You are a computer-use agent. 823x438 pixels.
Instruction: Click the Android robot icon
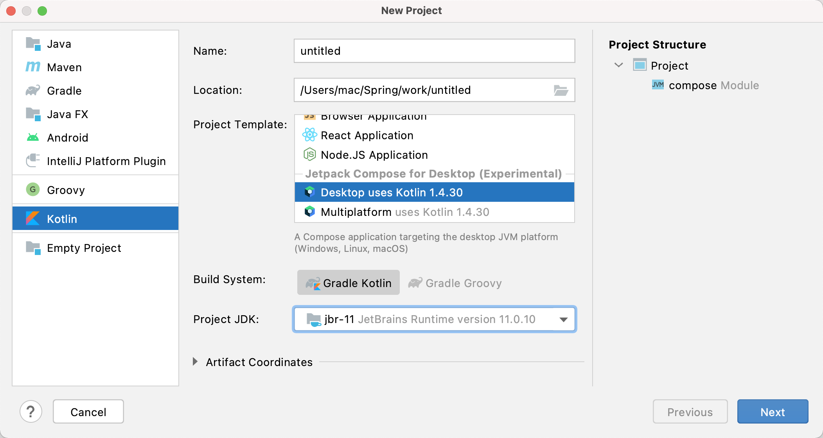33,137
